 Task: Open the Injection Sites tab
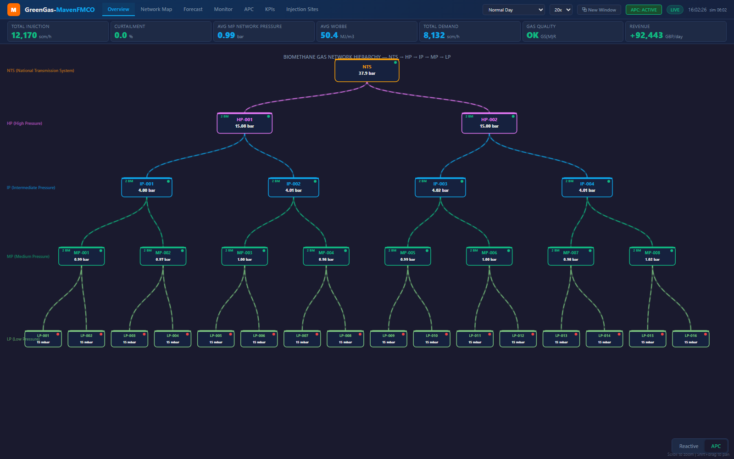pyautogui.click(x=302, y=9)
